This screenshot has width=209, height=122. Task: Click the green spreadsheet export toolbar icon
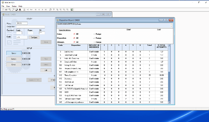pyautogui.click(x=72, y=9)
